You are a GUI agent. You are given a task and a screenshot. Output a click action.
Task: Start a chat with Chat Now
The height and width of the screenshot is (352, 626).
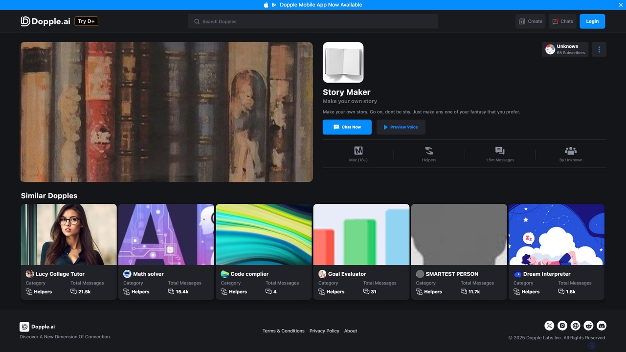347,127
